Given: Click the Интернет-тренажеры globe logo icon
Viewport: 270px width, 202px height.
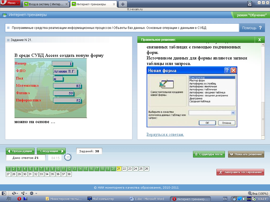Looking at the screenshot, I should (x=4, y=15).
